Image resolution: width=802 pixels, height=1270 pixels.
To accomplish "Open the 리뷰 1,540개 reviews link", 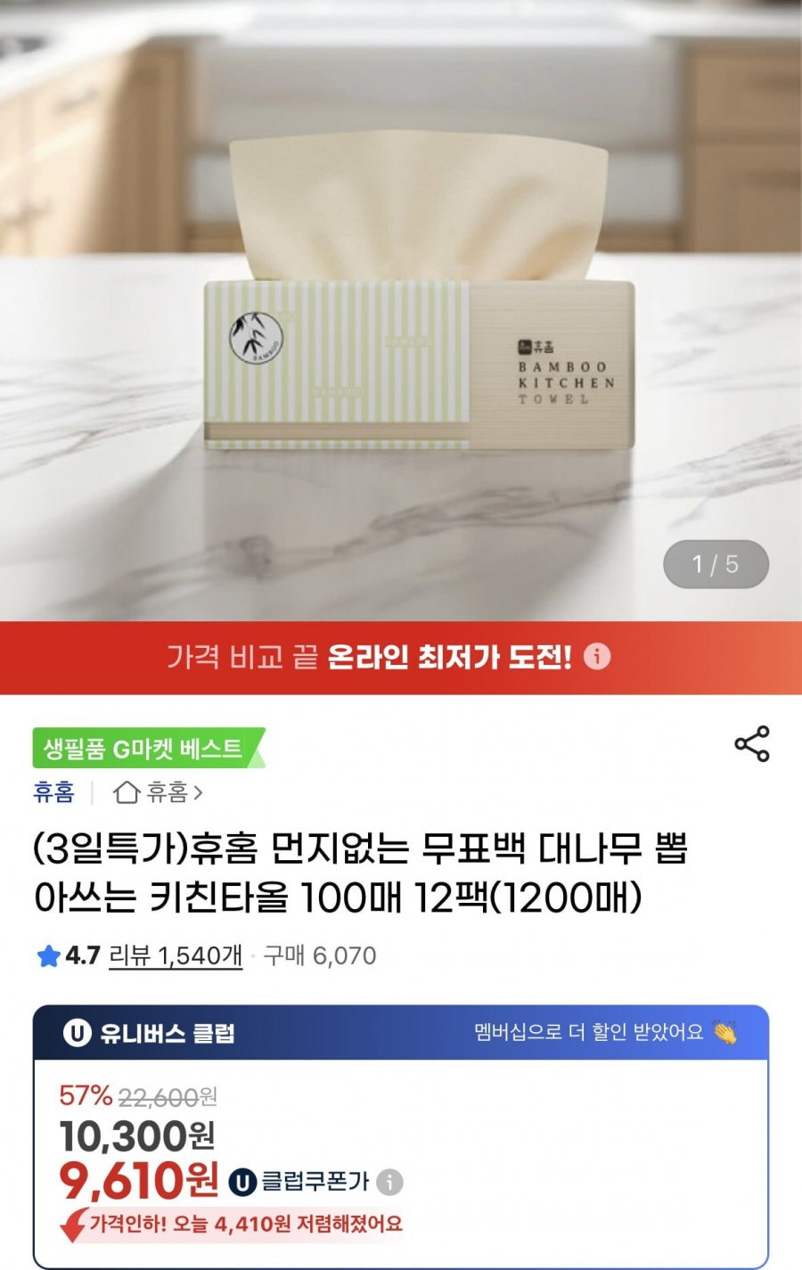I will (x=176, y=955).
